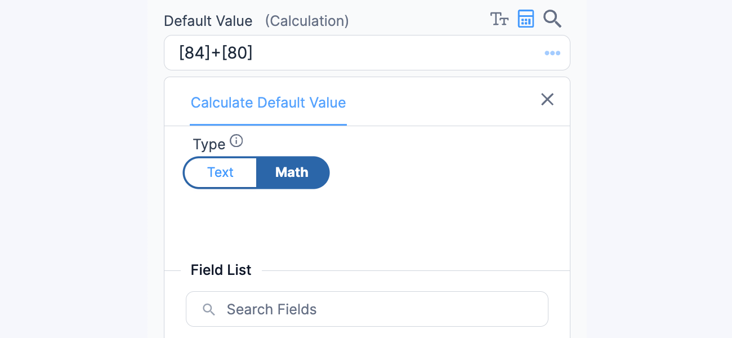Viewport: 732px width, 338px height.
Task: Select Math in the Type toggle
Action: pyautogui.click(x=292, y=172)
